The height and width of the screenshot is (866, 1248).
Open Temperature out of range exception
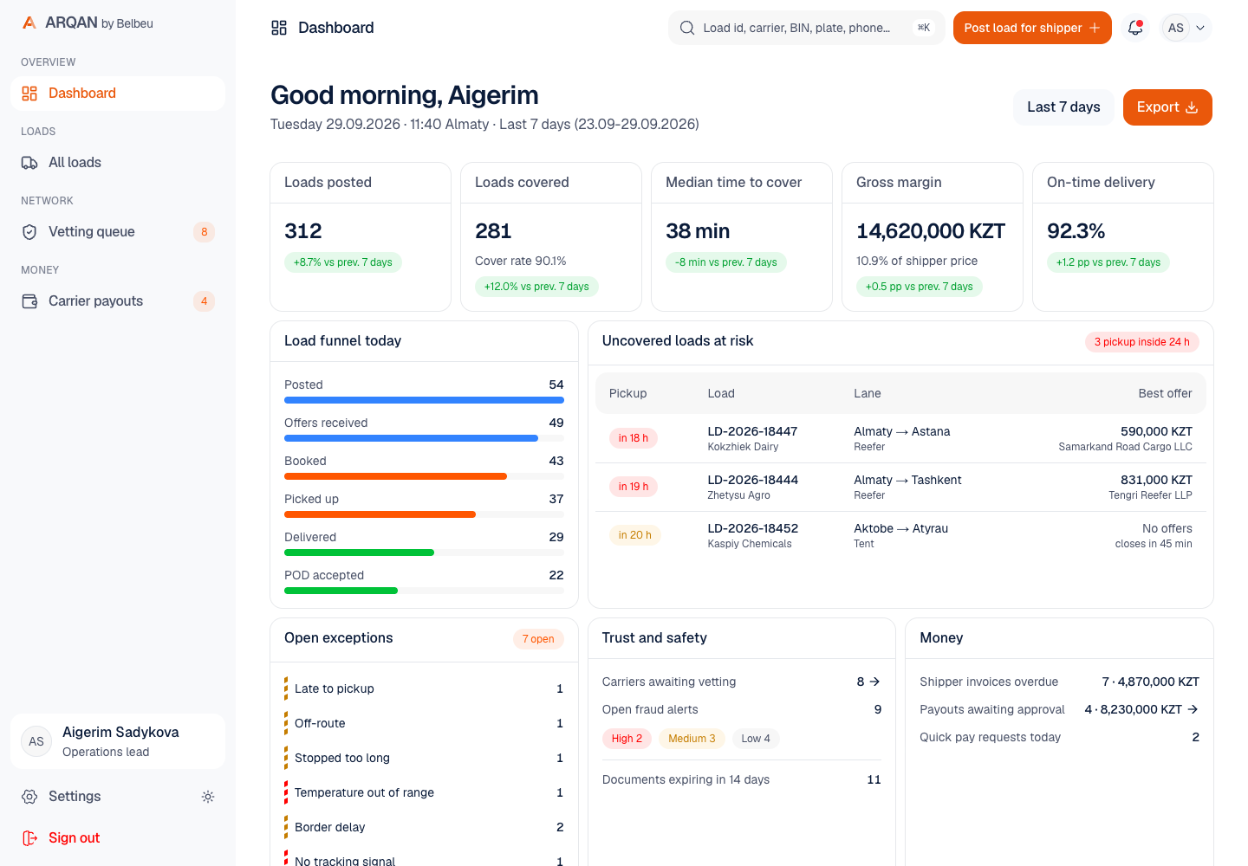point(424,792)
